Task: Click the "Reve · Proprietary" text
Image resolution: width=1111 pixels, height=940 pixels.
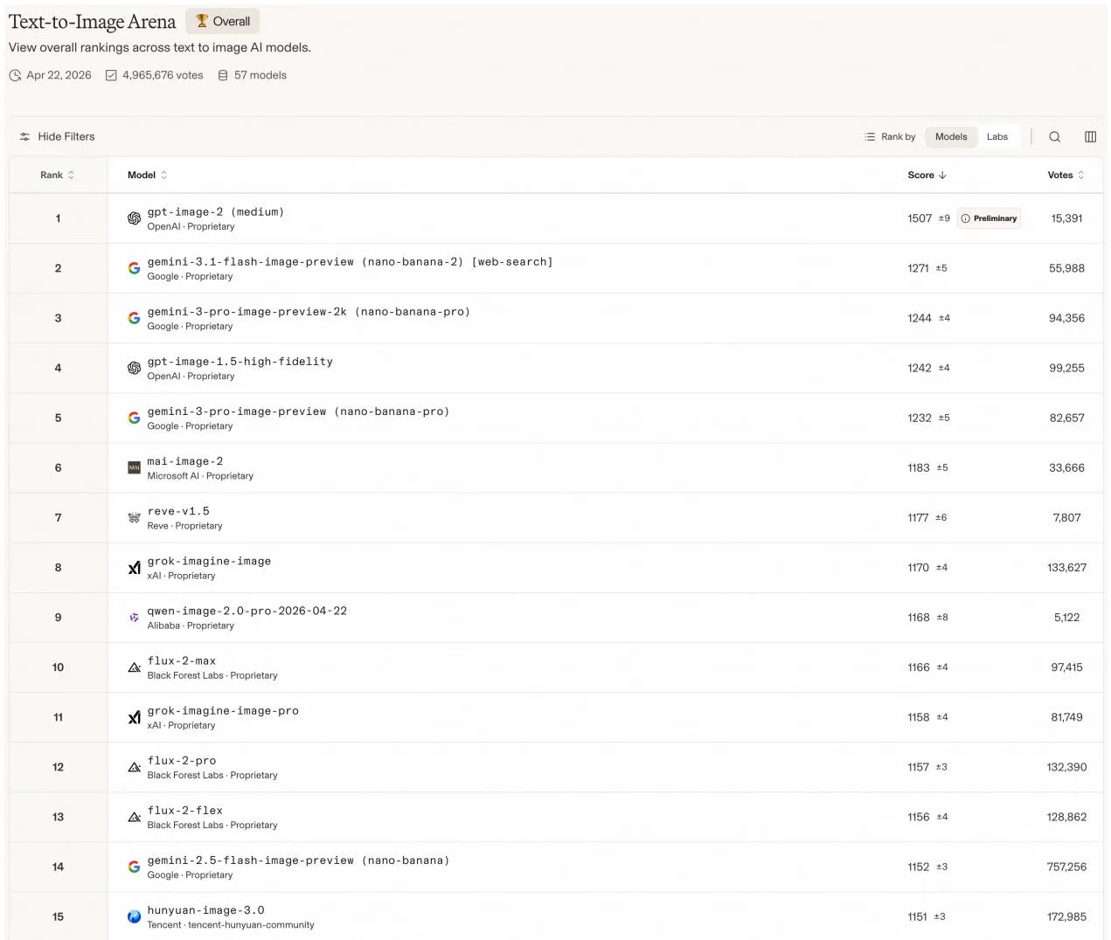Action: point(184,526)
